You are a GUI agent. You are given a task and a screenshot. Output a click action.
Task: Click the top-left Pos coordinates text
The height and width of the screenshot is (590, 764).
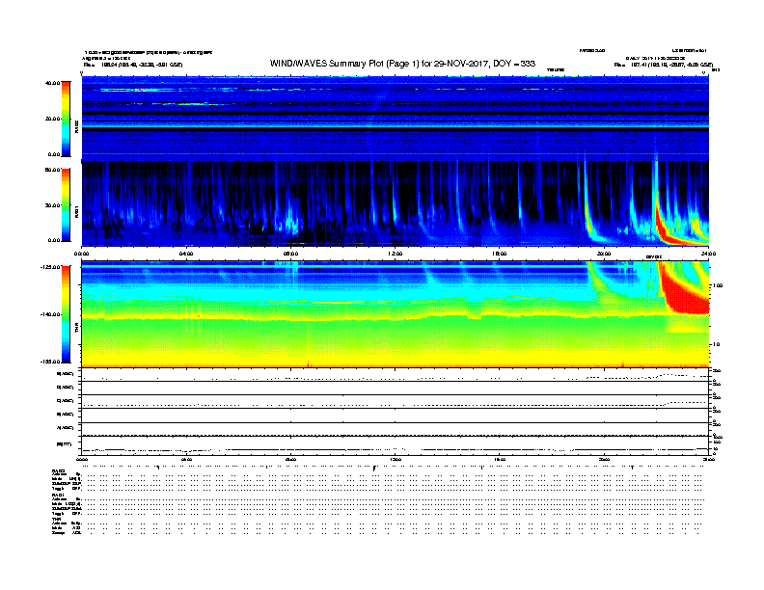(133, 65)
